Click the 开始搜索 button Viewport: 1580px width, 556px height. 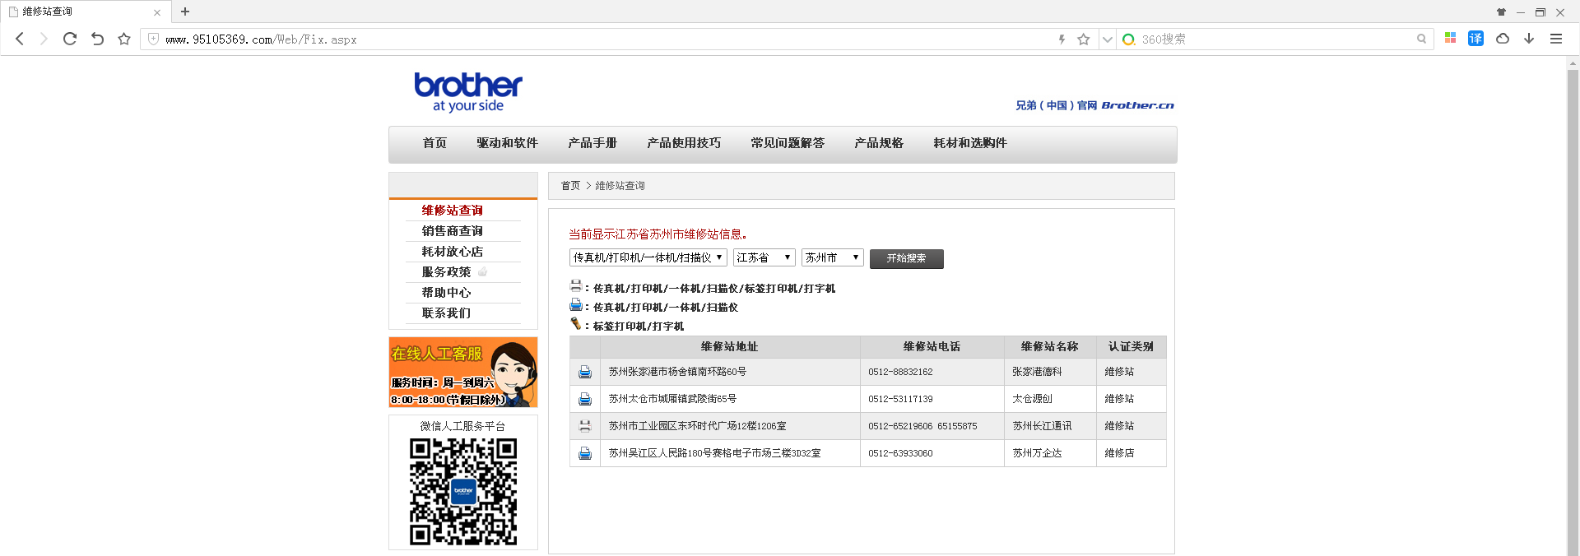pos(907,258)
